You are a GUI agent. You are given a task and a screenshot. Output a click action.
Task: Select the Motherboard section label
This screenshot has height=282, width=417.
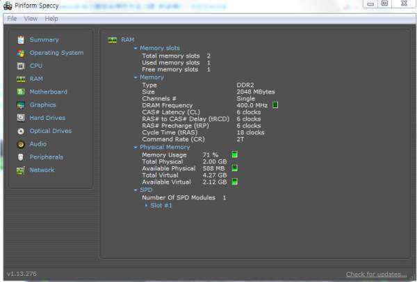(49, 91)
